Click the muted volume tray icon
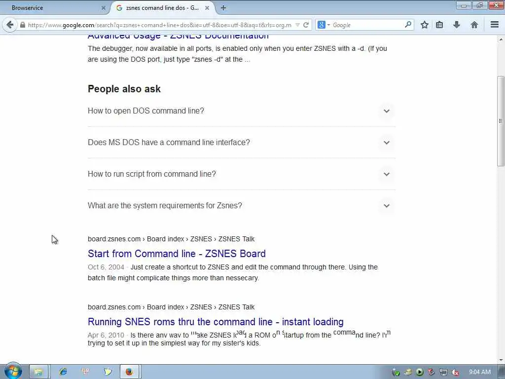 pyautogui.click(x=455, y=372)
